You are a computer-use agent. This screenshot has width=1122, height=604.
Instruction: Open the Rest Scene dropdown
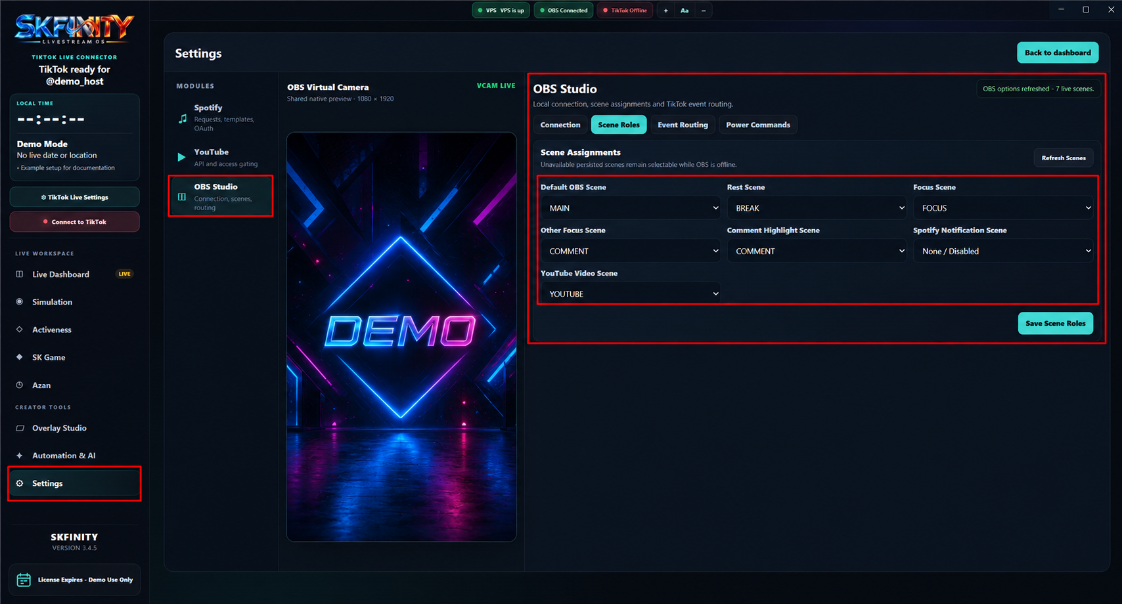tap(817, 208)
